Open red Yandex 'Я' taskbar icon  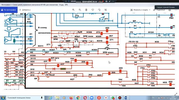click(99, 98)
